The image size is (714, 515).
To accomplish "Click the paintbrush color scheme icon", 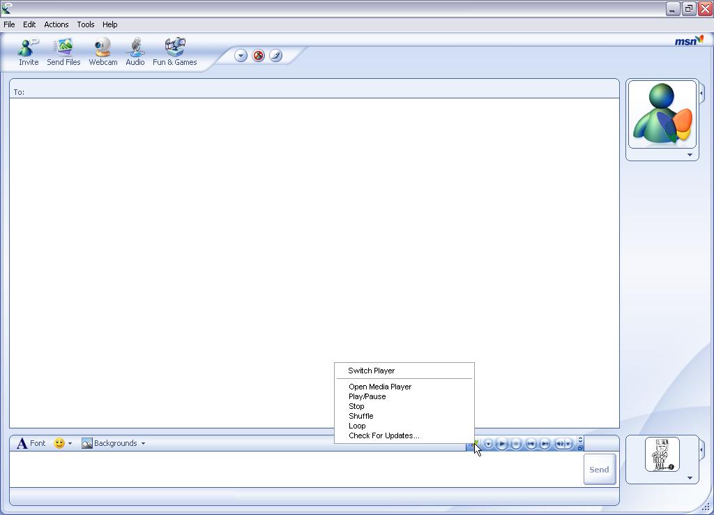I will point(276,56).
